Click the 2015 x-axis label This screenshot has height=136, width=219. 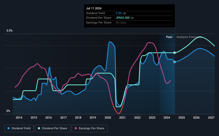tap(34, 118)
